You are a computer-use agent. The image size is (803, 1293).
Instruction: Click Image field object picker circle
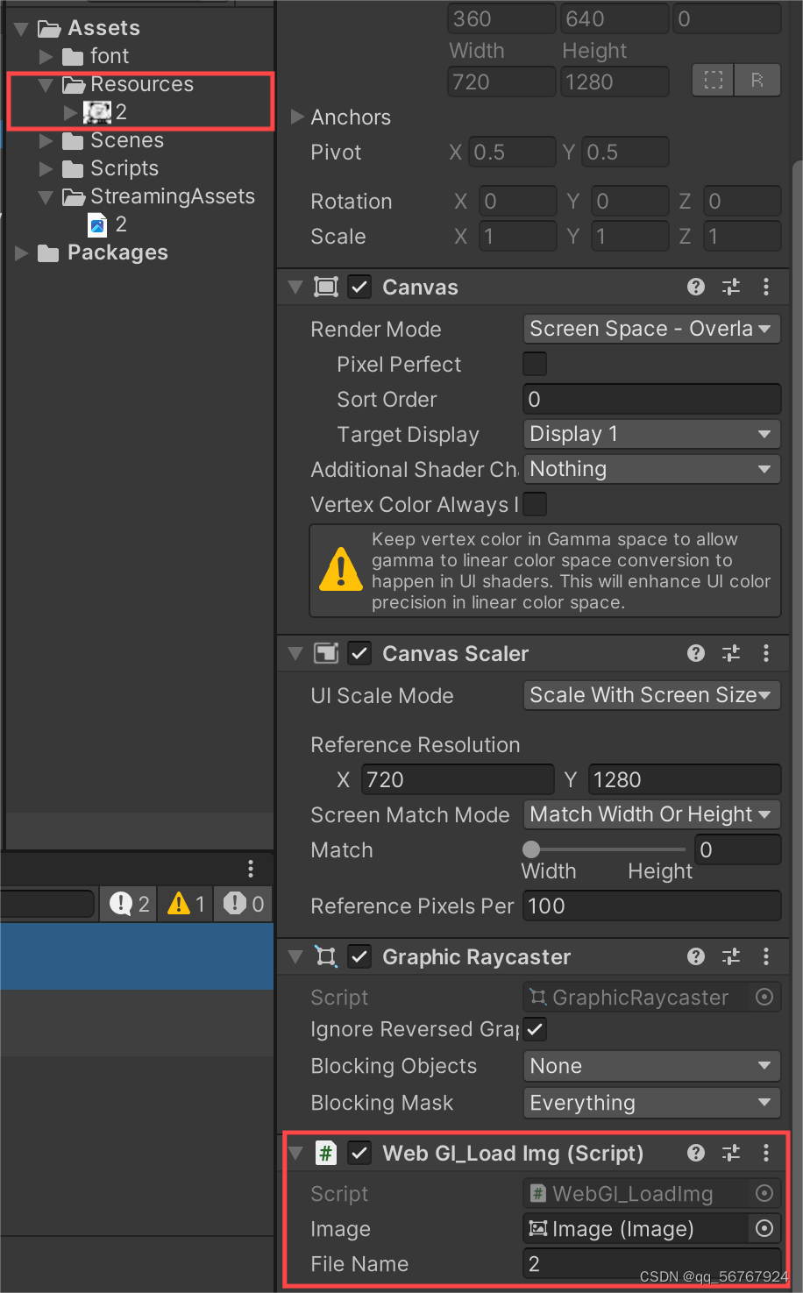764,1229
